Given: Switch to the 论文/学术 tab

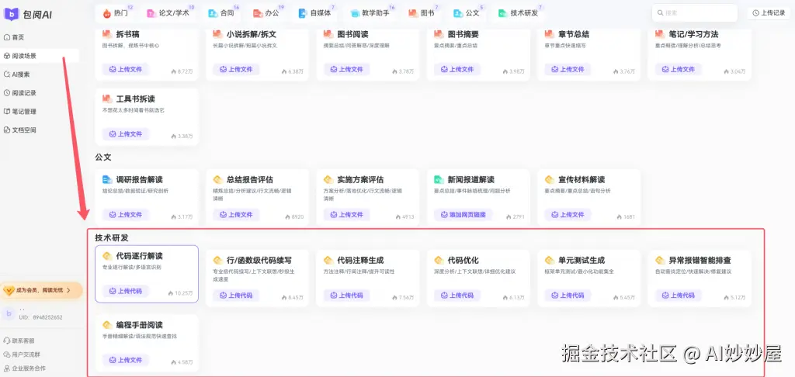Looking at the screenshot, I should [168, 13].
